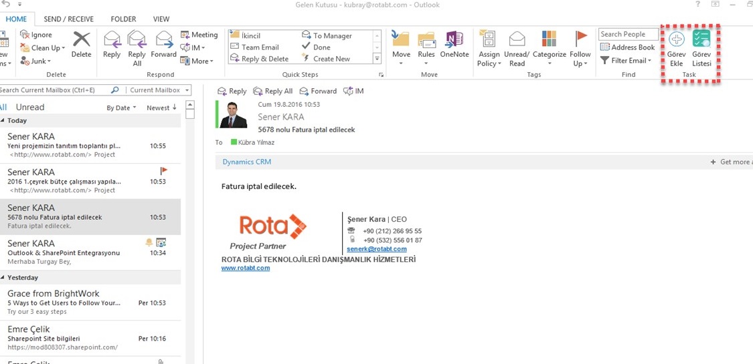This screenshot has width=753, height=364.
Task: Switch to the HOME tab
Action: pos(16,19)
